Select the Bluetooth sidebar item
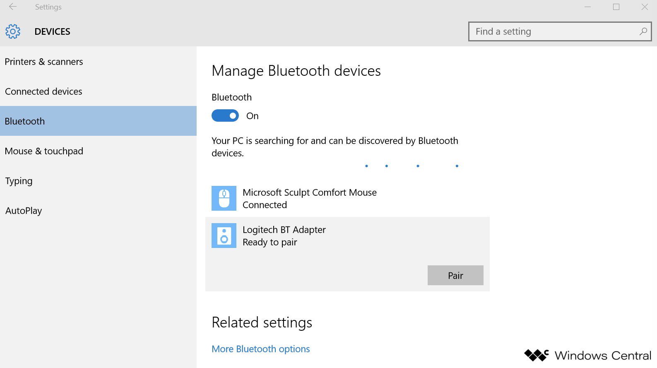657x368 pixels. [98, 121]
